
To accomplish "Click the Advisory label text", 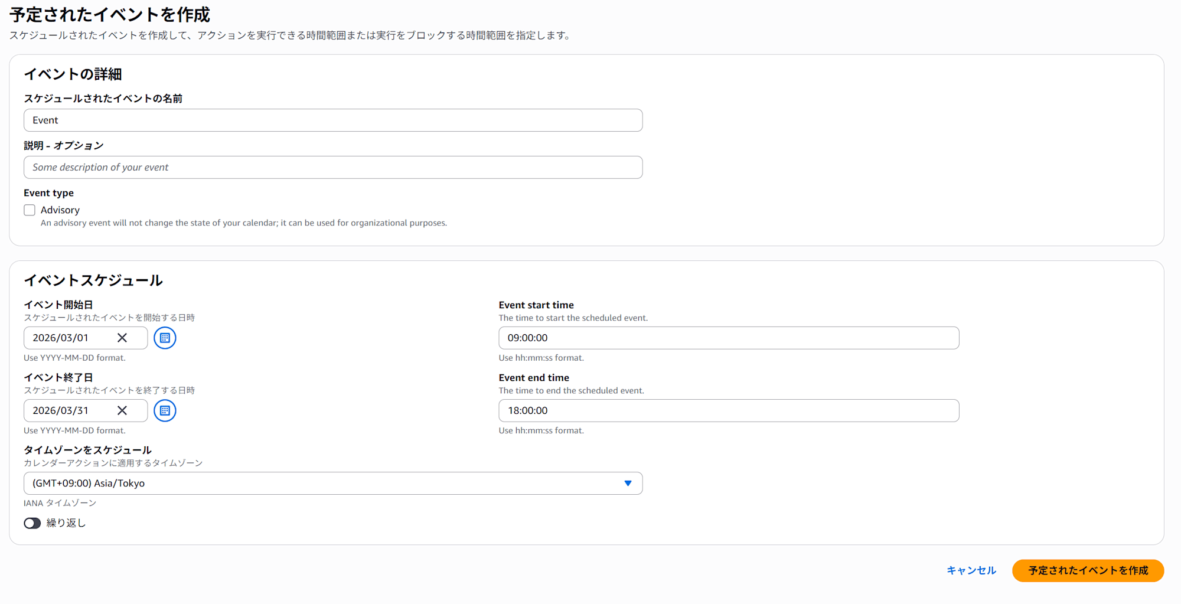I will click(x=60, y=210).
